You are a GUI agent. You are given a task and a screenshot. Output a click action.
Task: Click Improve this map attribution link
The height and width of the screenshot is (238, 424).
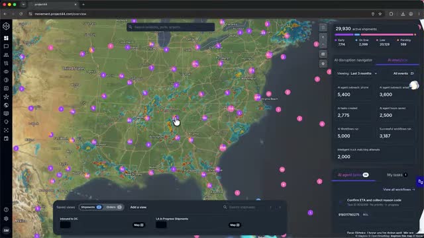402,236
